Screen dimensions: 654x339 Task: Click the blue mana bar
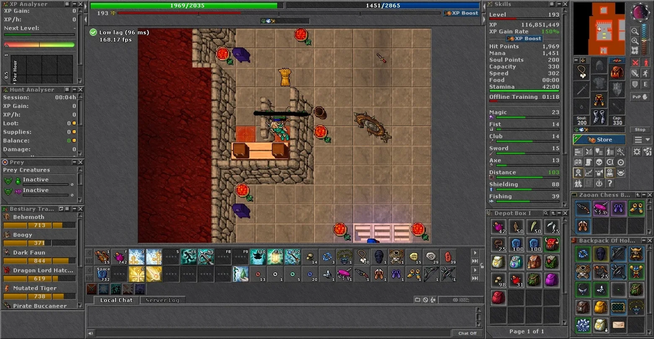coord(383,5)
